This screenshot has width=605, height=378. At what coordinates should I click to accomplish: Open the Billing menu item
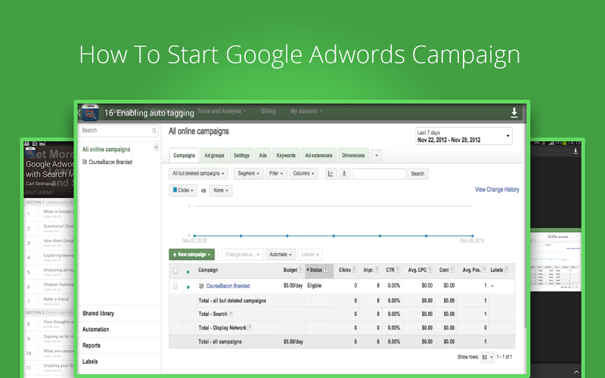pos(268,111)
